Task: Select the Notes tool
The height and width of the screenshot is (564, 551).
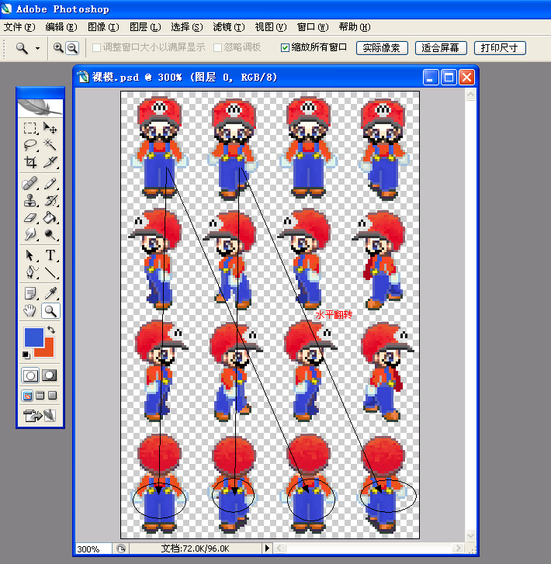Action: pyautogui.click(x=30, y=293)
